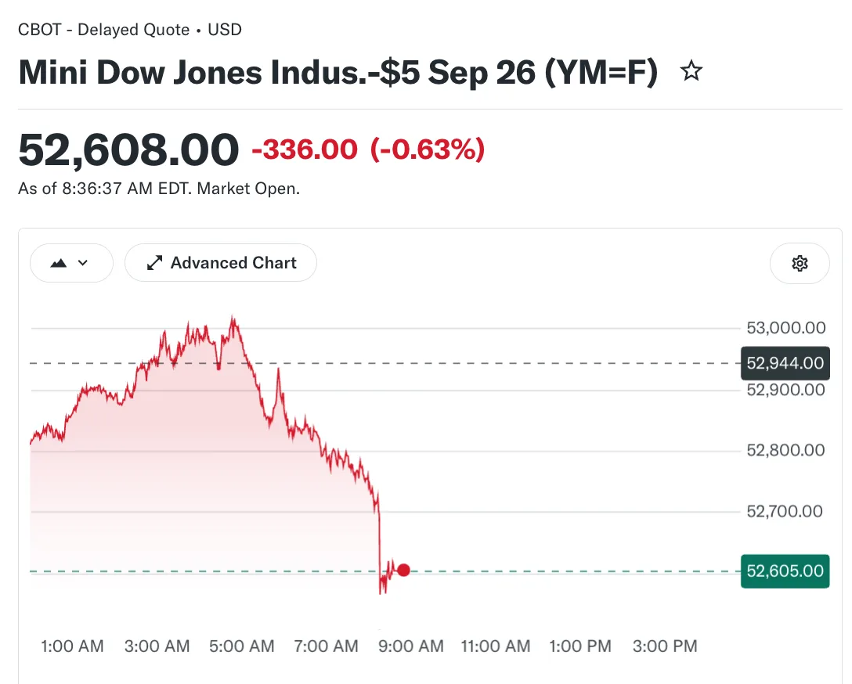This screenshot has width=852, height=684.
Task: Click the 3:00 PM time axis label
Action: click(x=665, y=646)
